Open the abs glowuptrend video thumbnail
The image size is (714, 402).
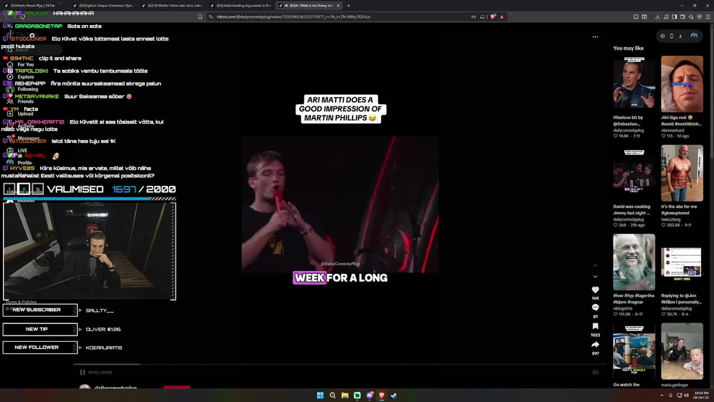[x=682, y=173]
